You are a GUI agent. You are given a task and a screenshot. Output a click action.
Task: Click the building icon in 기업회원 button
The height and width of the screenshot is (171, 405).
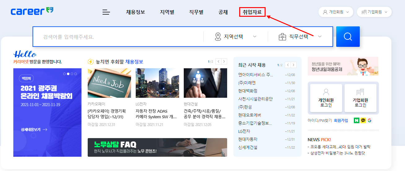tap(364, 12)
